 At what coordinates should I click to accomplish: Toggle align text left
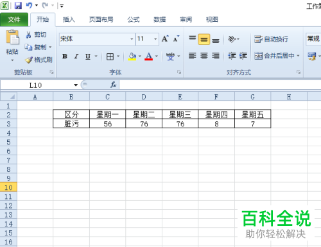click(x=192, y=56)
